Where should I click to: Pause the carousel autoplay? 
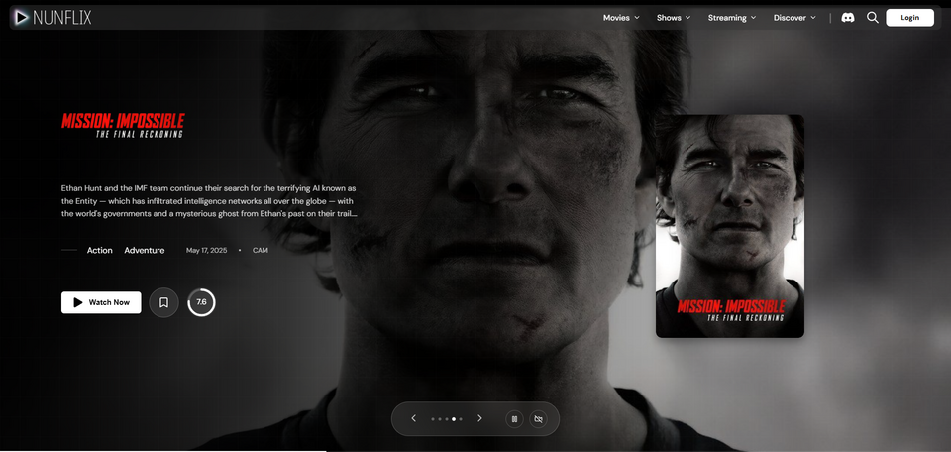(514, 418)
